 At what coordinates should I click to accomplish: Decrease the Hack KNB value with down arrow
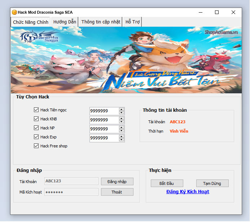click(122, 122)
